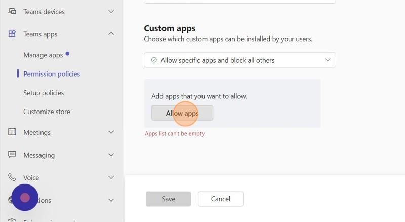Open the Custom apps policy dropdown
This screenshot has height=222, width=405.
pyautogui.click(x=240, y=60)
